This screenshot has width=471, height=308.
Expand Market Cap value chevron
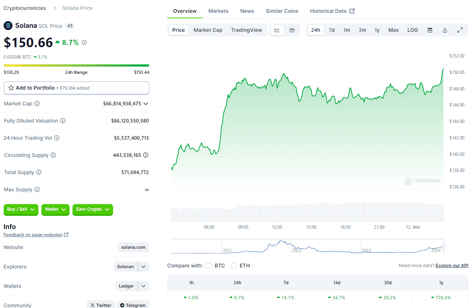pos(146,104)
